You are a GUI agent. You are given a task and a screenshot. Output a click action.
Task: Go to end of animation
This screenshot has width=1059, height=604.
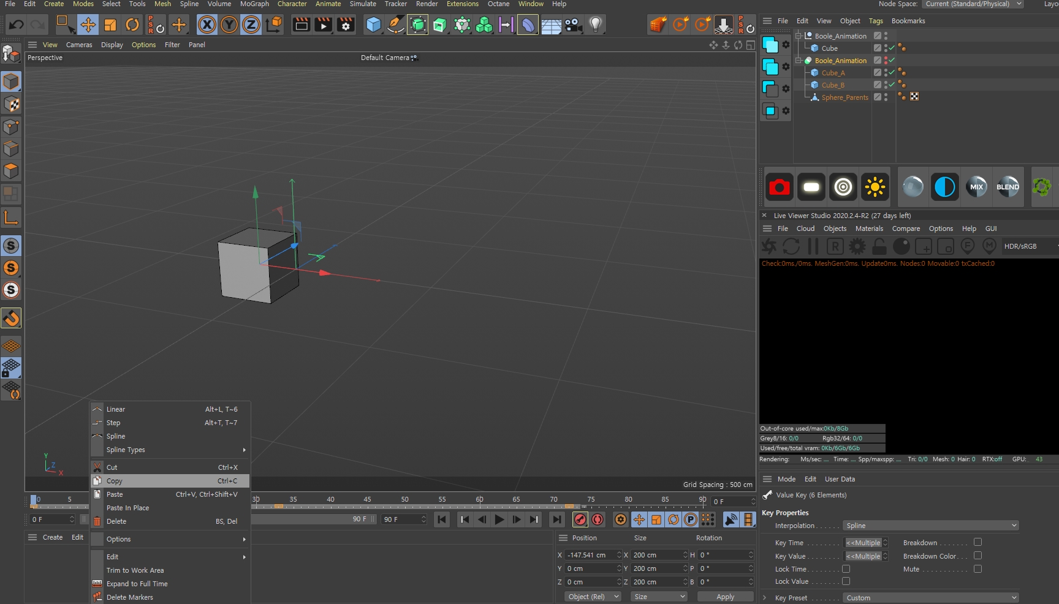[556, 519]
